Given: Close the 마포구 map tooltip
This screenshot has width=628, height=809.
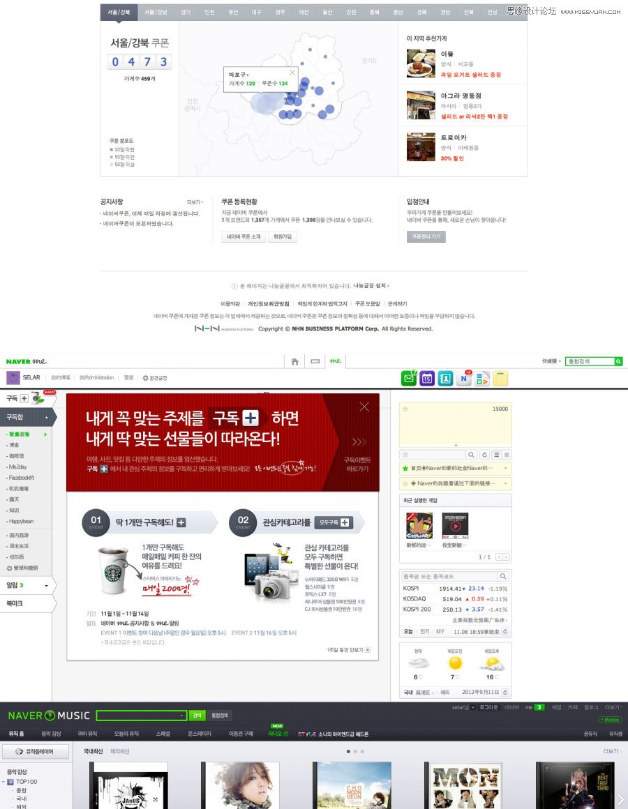Looking at the screenshot, I should tap(292, 73).
